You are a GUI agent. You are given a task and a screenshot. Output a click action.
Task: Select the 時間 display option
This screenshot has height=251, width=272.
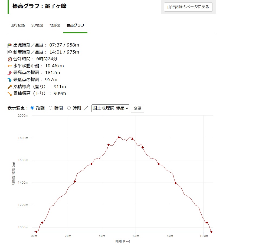(x=51, y=108)
